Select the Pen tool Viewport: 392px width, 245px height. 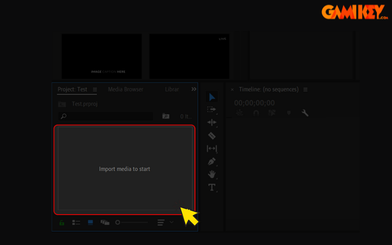tap(212, 162)
